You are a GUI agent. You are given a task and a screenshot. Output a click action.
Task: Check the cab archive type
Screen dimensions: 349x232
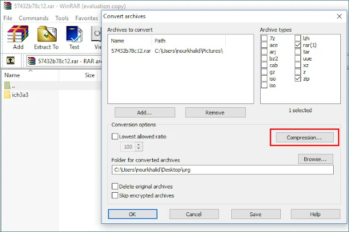(x=264, y=65)
